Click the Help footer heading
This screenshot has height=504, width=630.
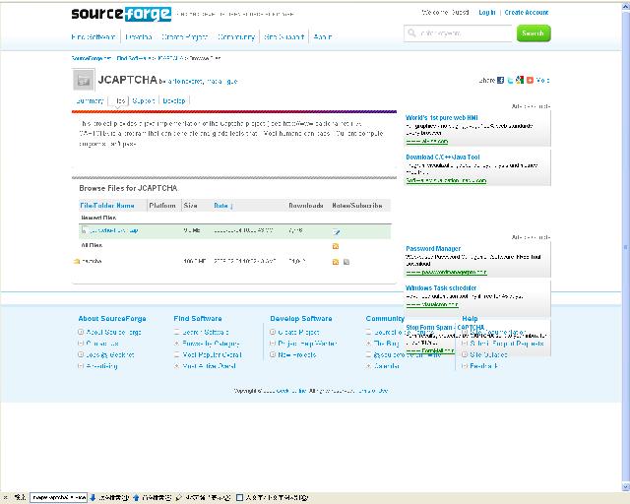pos(470,318)
